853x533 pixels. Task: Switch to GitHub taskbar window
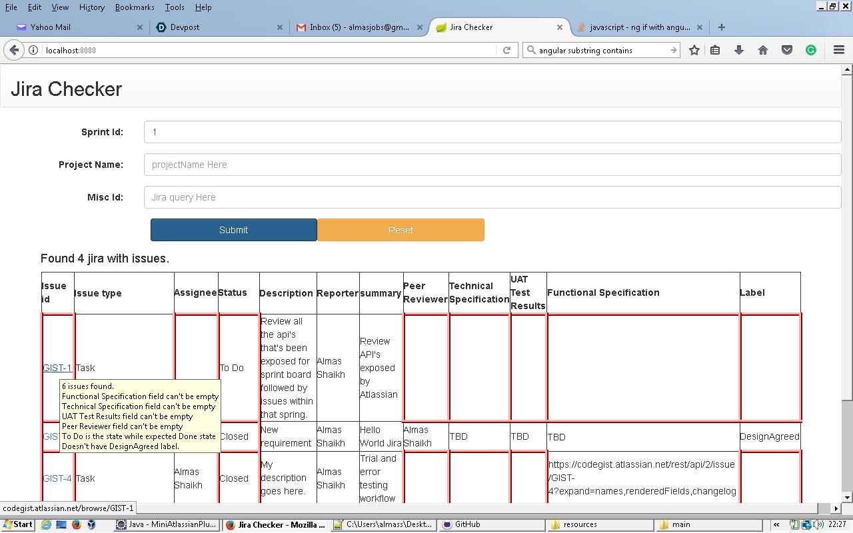pos(493,524)
